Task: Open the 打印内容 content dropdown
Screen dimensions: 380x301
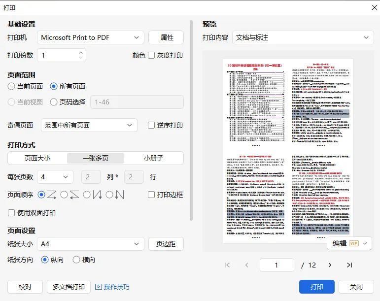Action: tap(303, 37)
